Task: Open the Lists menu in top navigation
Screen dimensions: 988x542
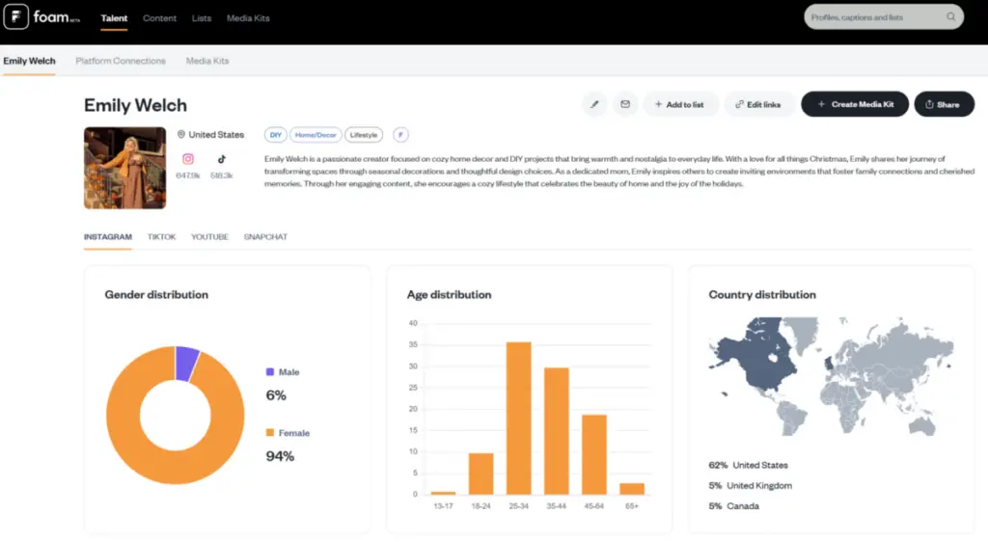Action: click(x=202, y=18)
